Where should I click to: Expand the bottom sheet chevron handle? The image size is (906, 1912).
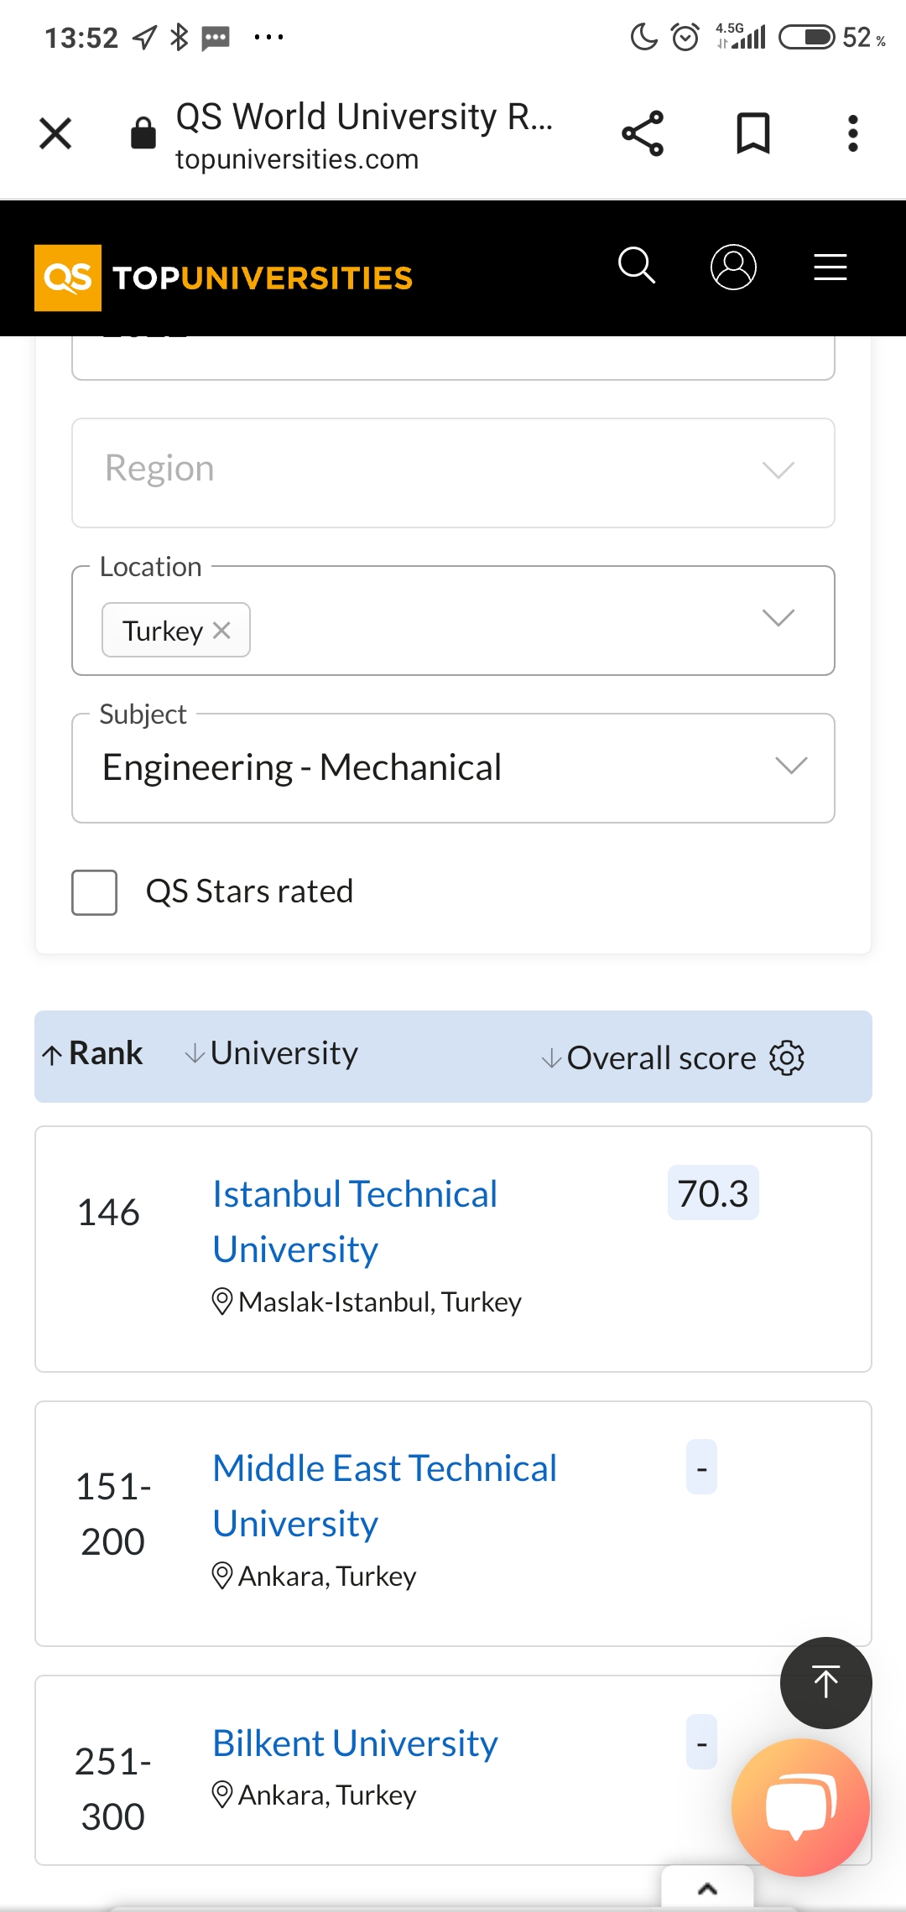pos(707,1889)
